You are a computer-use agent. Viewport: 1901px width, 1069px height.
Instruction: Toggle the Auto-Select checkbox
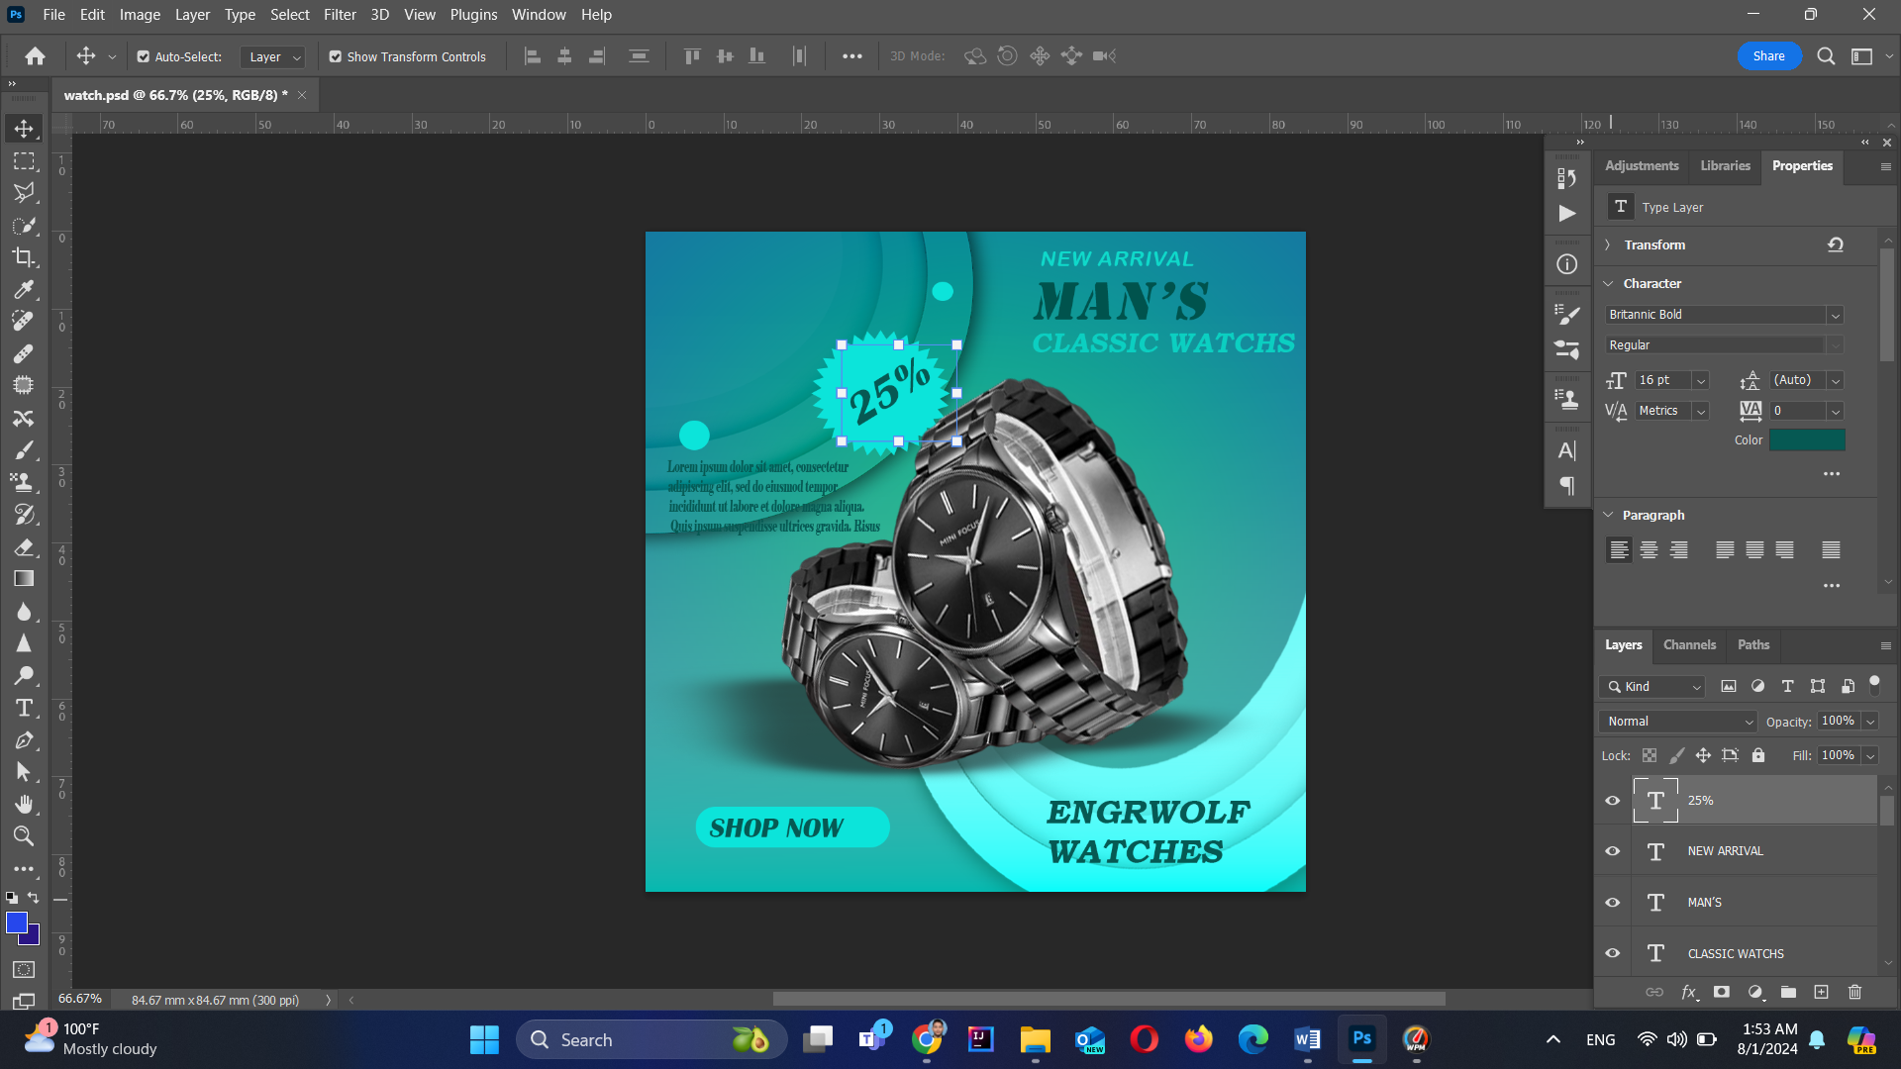(144, 56)
